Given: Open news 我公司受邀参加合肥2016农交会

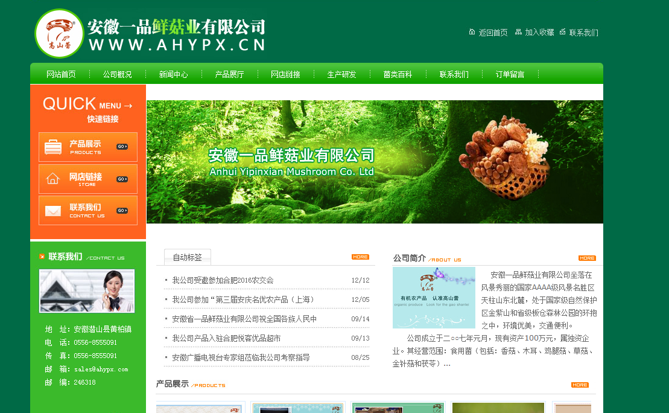Looking at the screenshot, I should pyautogui.click(x=223, y=280).
